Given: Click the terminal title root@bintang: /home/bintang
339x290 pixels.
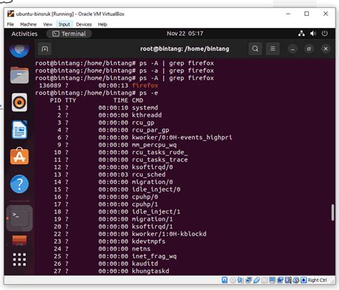Looking at the screenshot, I should pyautogui.click(x=185, y=49).
